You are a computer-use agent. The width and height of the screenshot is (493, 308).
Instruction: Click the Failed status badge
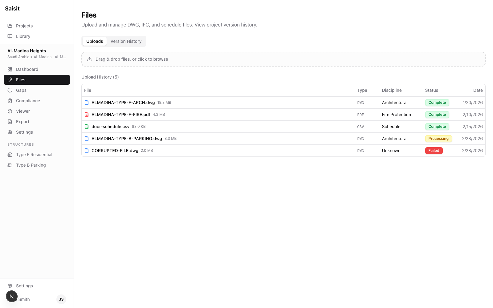coord(434,151)
